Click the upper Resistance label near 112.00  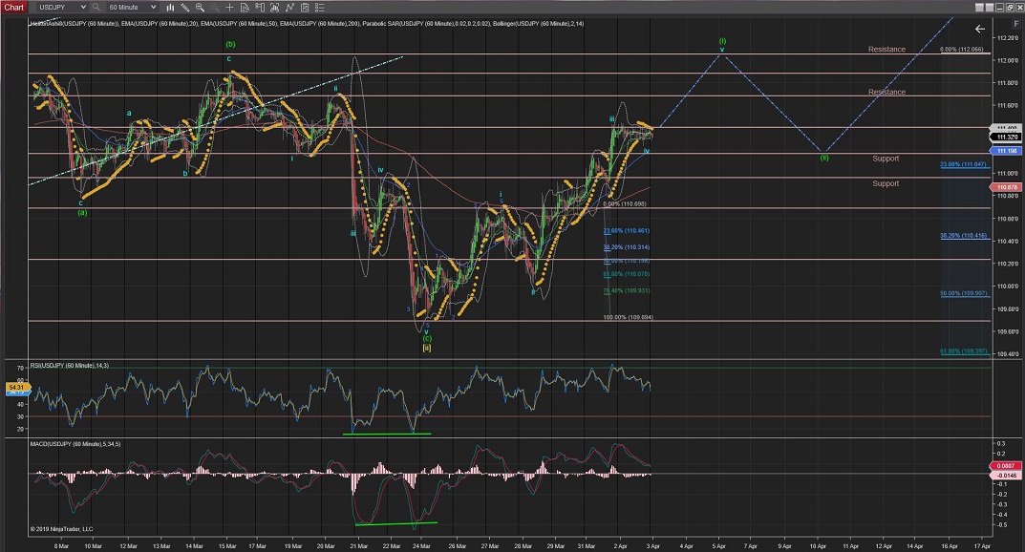coord(886,49)
